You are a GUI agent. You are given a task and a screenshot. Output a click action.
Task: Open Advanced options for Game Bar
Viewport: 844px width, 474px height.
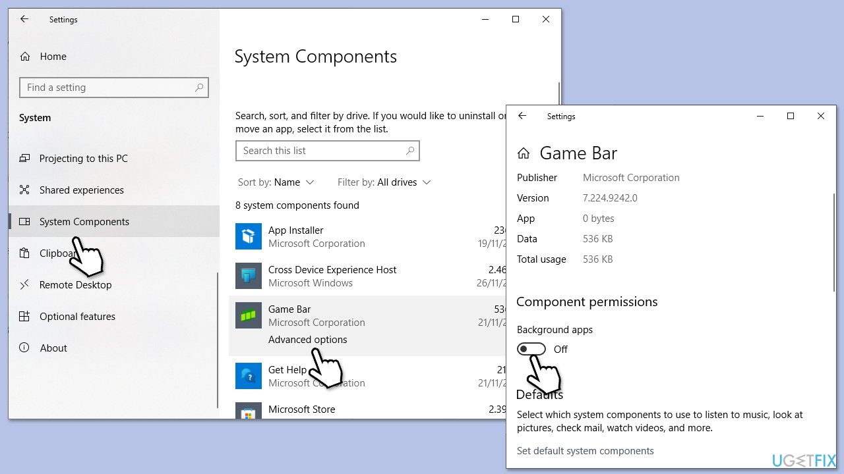[x=307, y=340]
